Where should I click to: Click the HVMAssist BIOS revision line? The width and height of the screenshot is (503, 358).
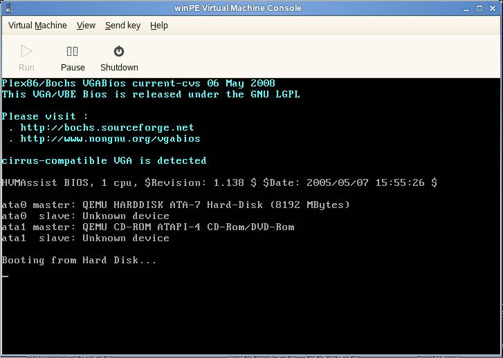tap(219, 183)
